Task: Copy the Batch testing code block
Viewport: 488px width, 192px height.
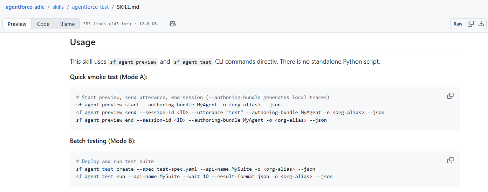Action: (450, 160)
